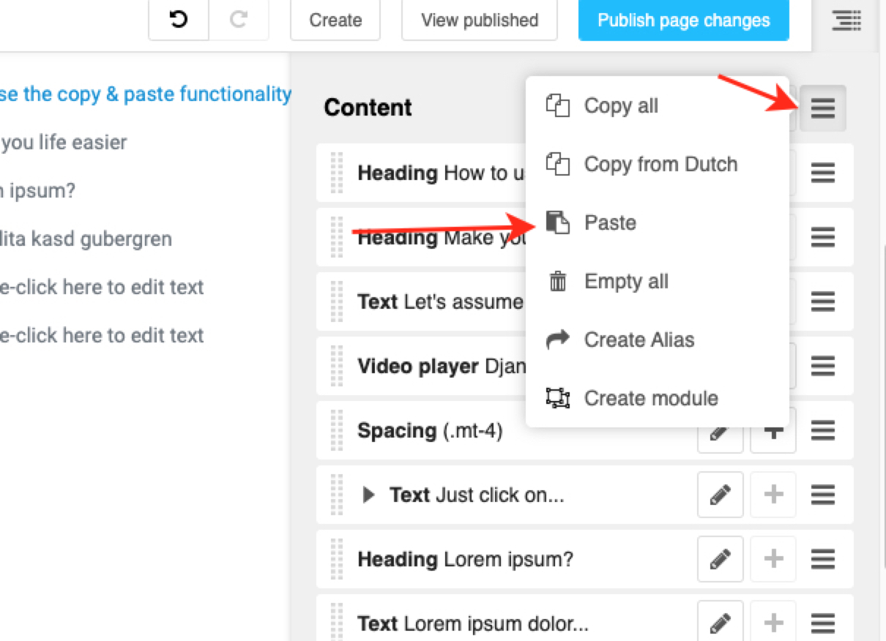The width and height of the screenshot is (886, 641).
Task: Edit the Spacing plugin with pencil icon
Action: click(x=720, y=432)
